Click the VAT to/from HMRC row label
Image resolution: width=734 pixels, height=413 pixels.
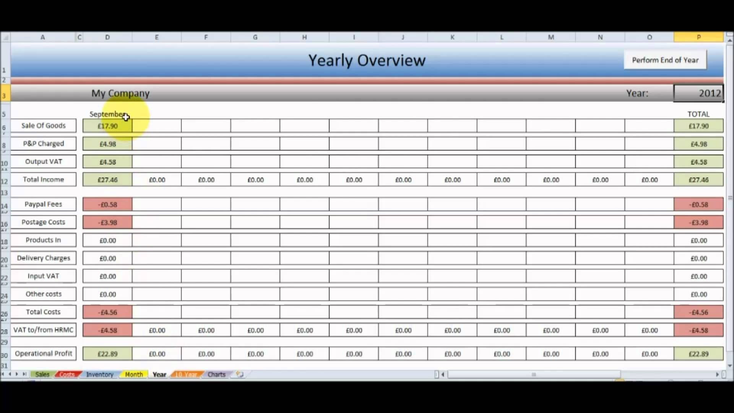43,329
